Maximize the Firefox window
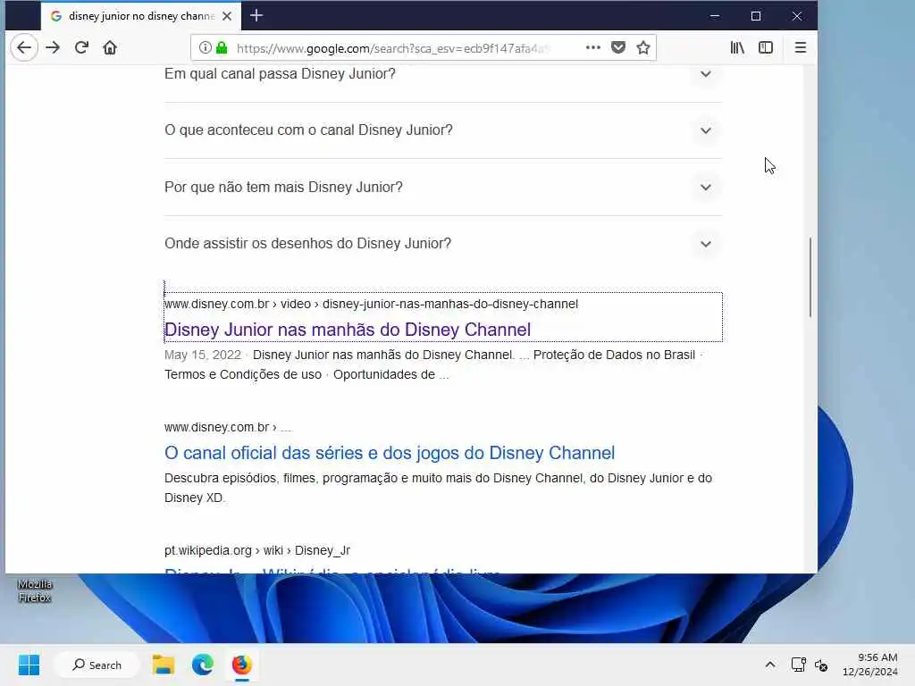915x686 pixels. pyautogui.click(x=756, y=16)
